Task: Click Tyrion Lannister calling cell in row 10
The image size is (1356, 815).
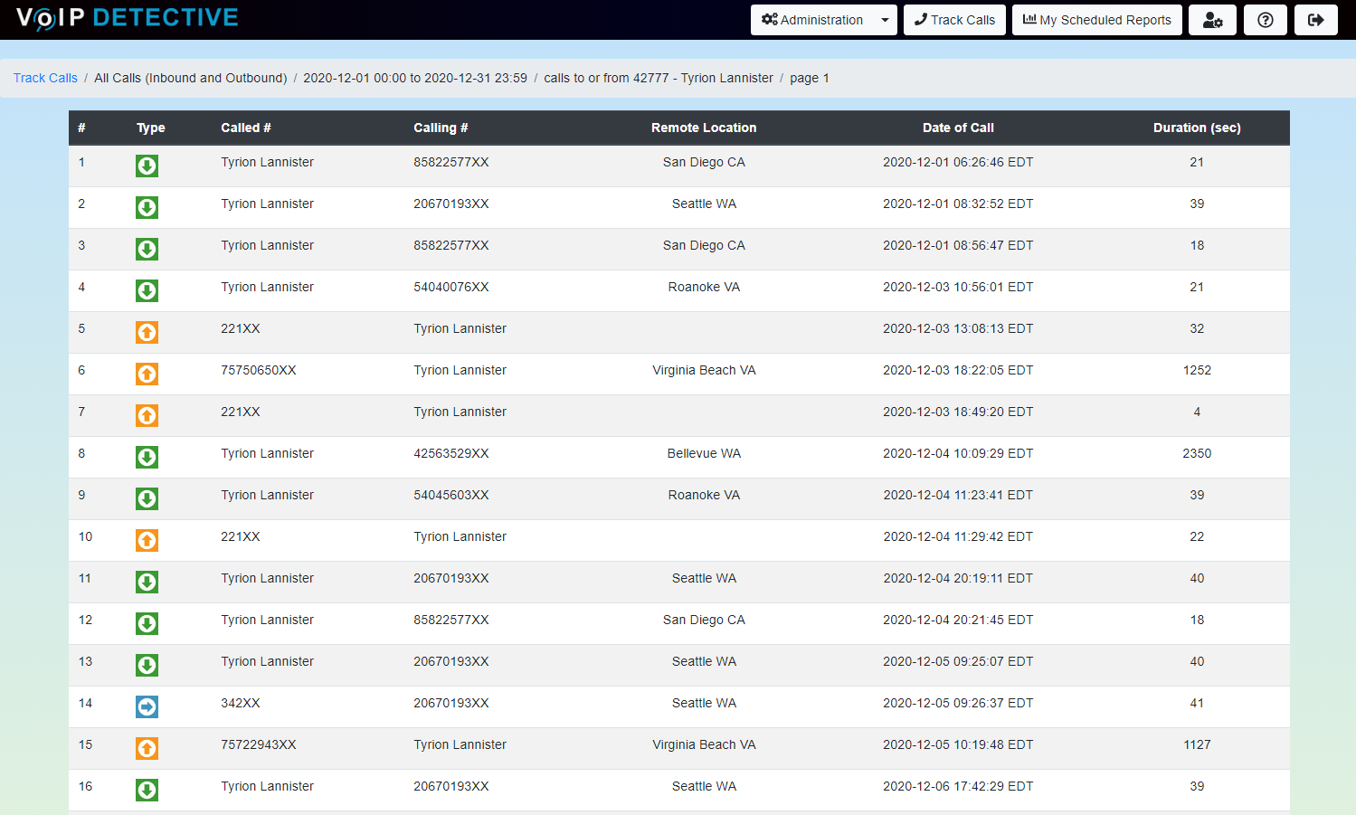Action: click(460, 536)
